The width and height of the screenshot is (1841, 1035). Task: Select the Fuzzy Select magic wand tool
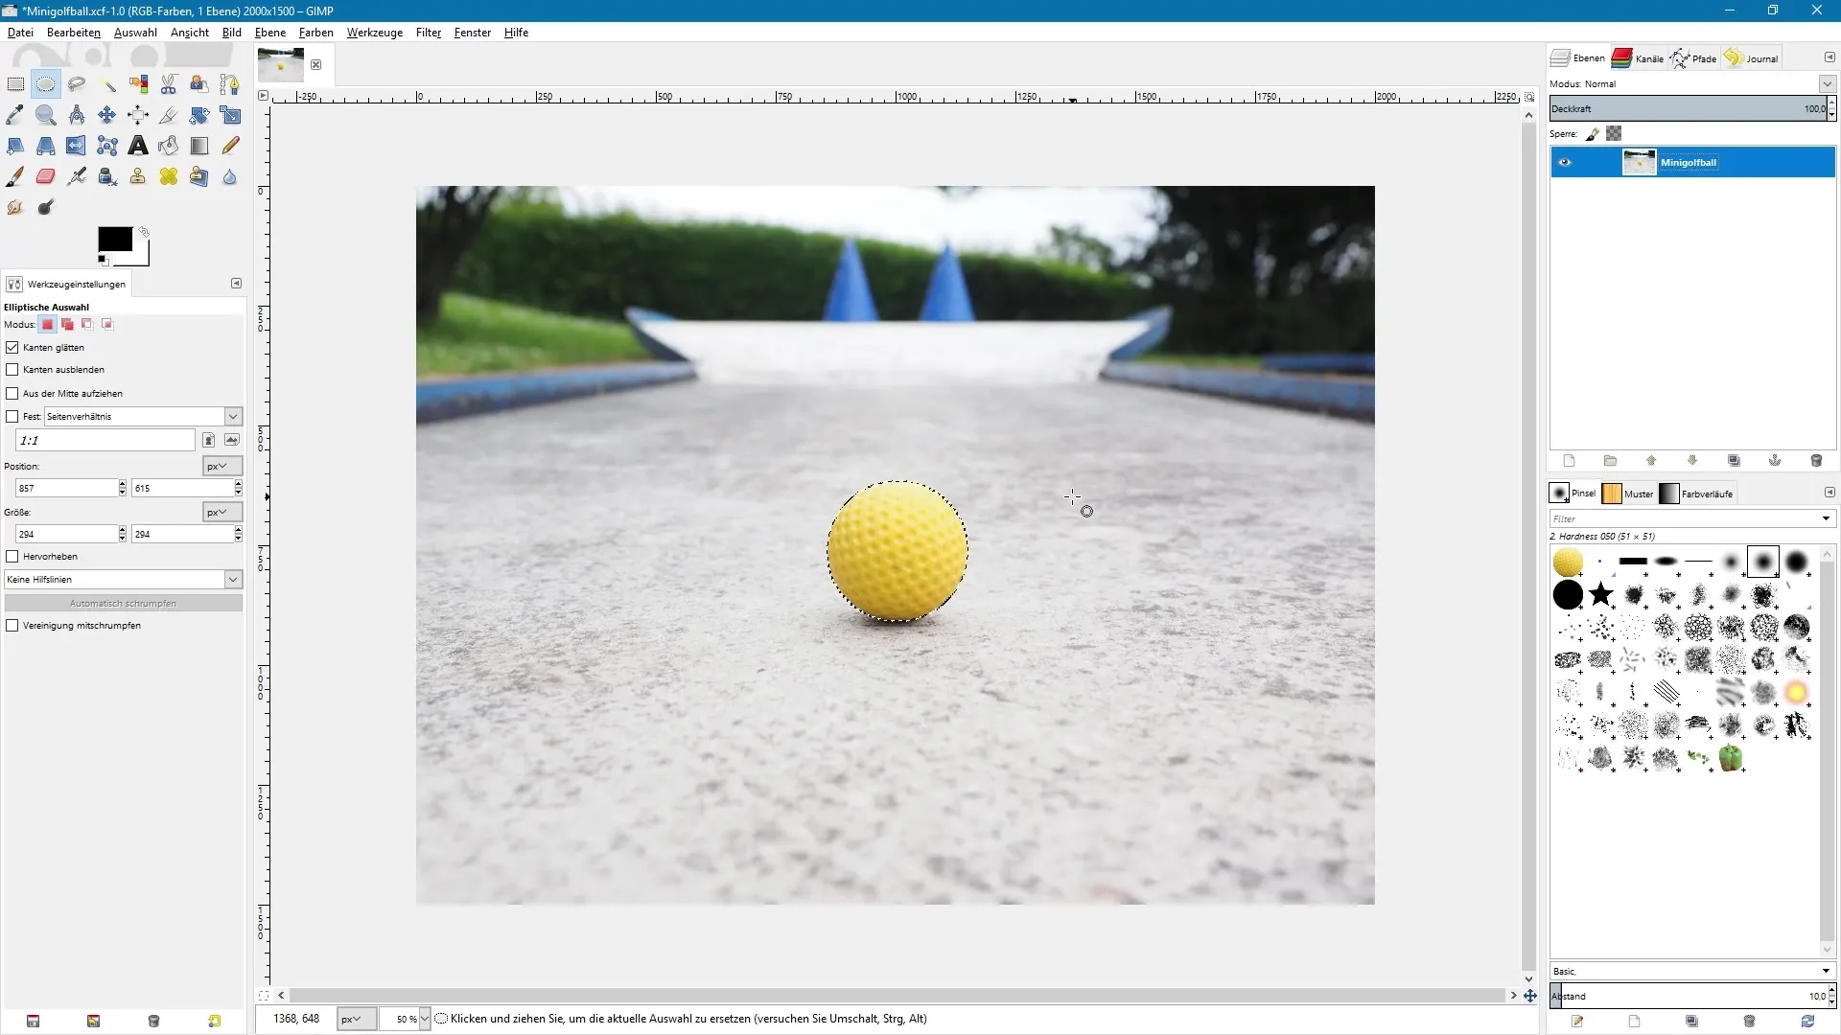(x=107, y=84)
